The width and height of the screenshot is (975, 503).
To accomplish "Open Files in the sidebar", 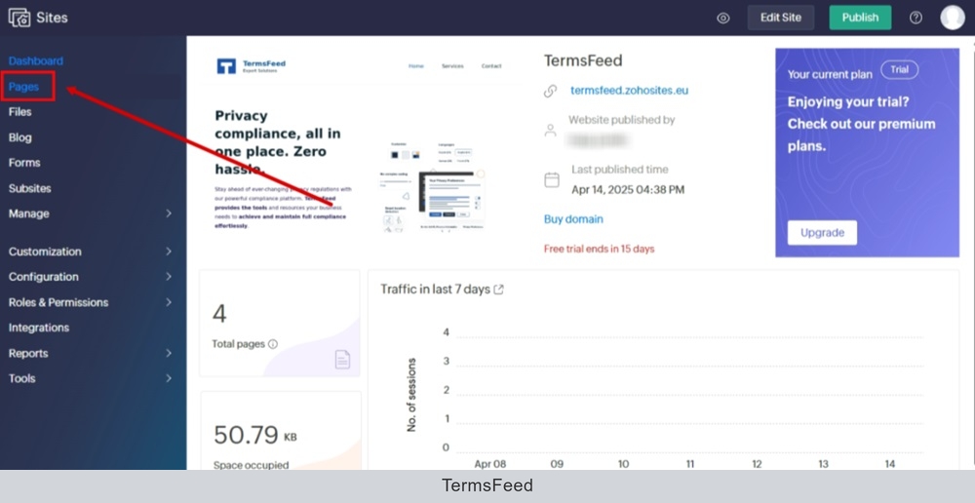I will pos(19,112).
